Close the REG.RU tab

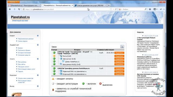(x=105, y=5)
